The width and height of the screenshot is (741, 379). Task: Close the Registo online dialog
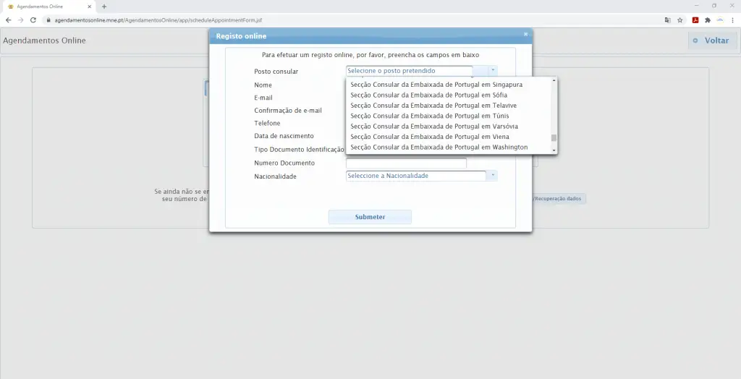(525, 34)
